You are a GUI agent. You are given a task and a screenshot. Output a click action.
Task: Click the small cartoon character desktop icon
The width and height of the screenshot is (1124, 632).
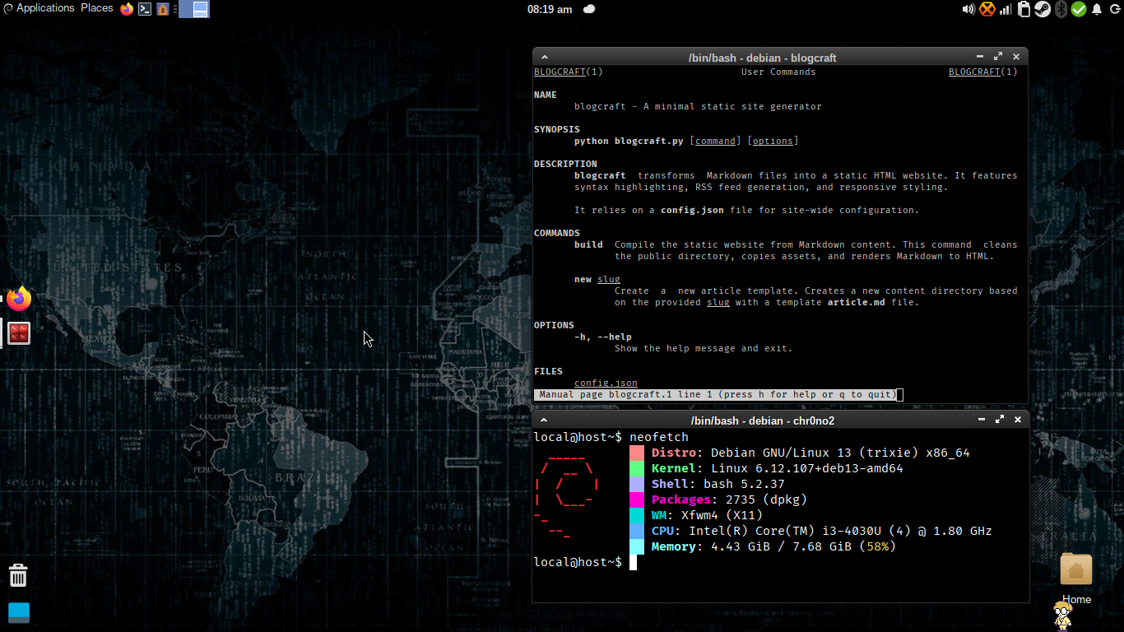click(1063, 616)
